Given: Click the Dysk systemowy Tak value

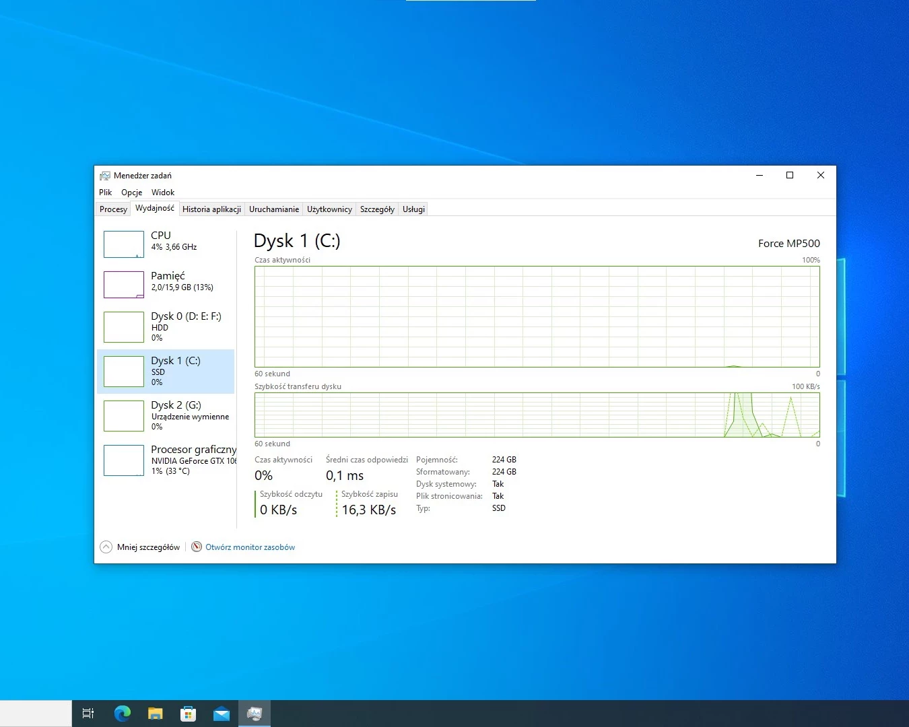Looking at the screenshot, I should coord(498,484).
